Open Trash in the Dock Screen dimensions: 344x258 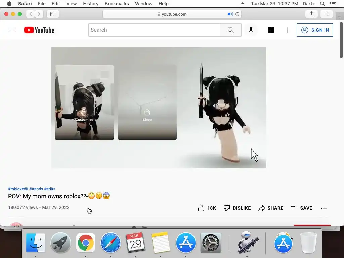pyautogui.click(x=308, y=243)
